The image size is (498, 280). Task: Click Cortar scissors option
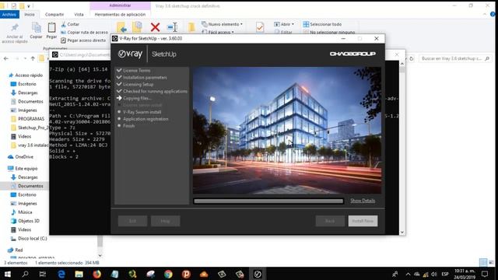click(70, 24)
